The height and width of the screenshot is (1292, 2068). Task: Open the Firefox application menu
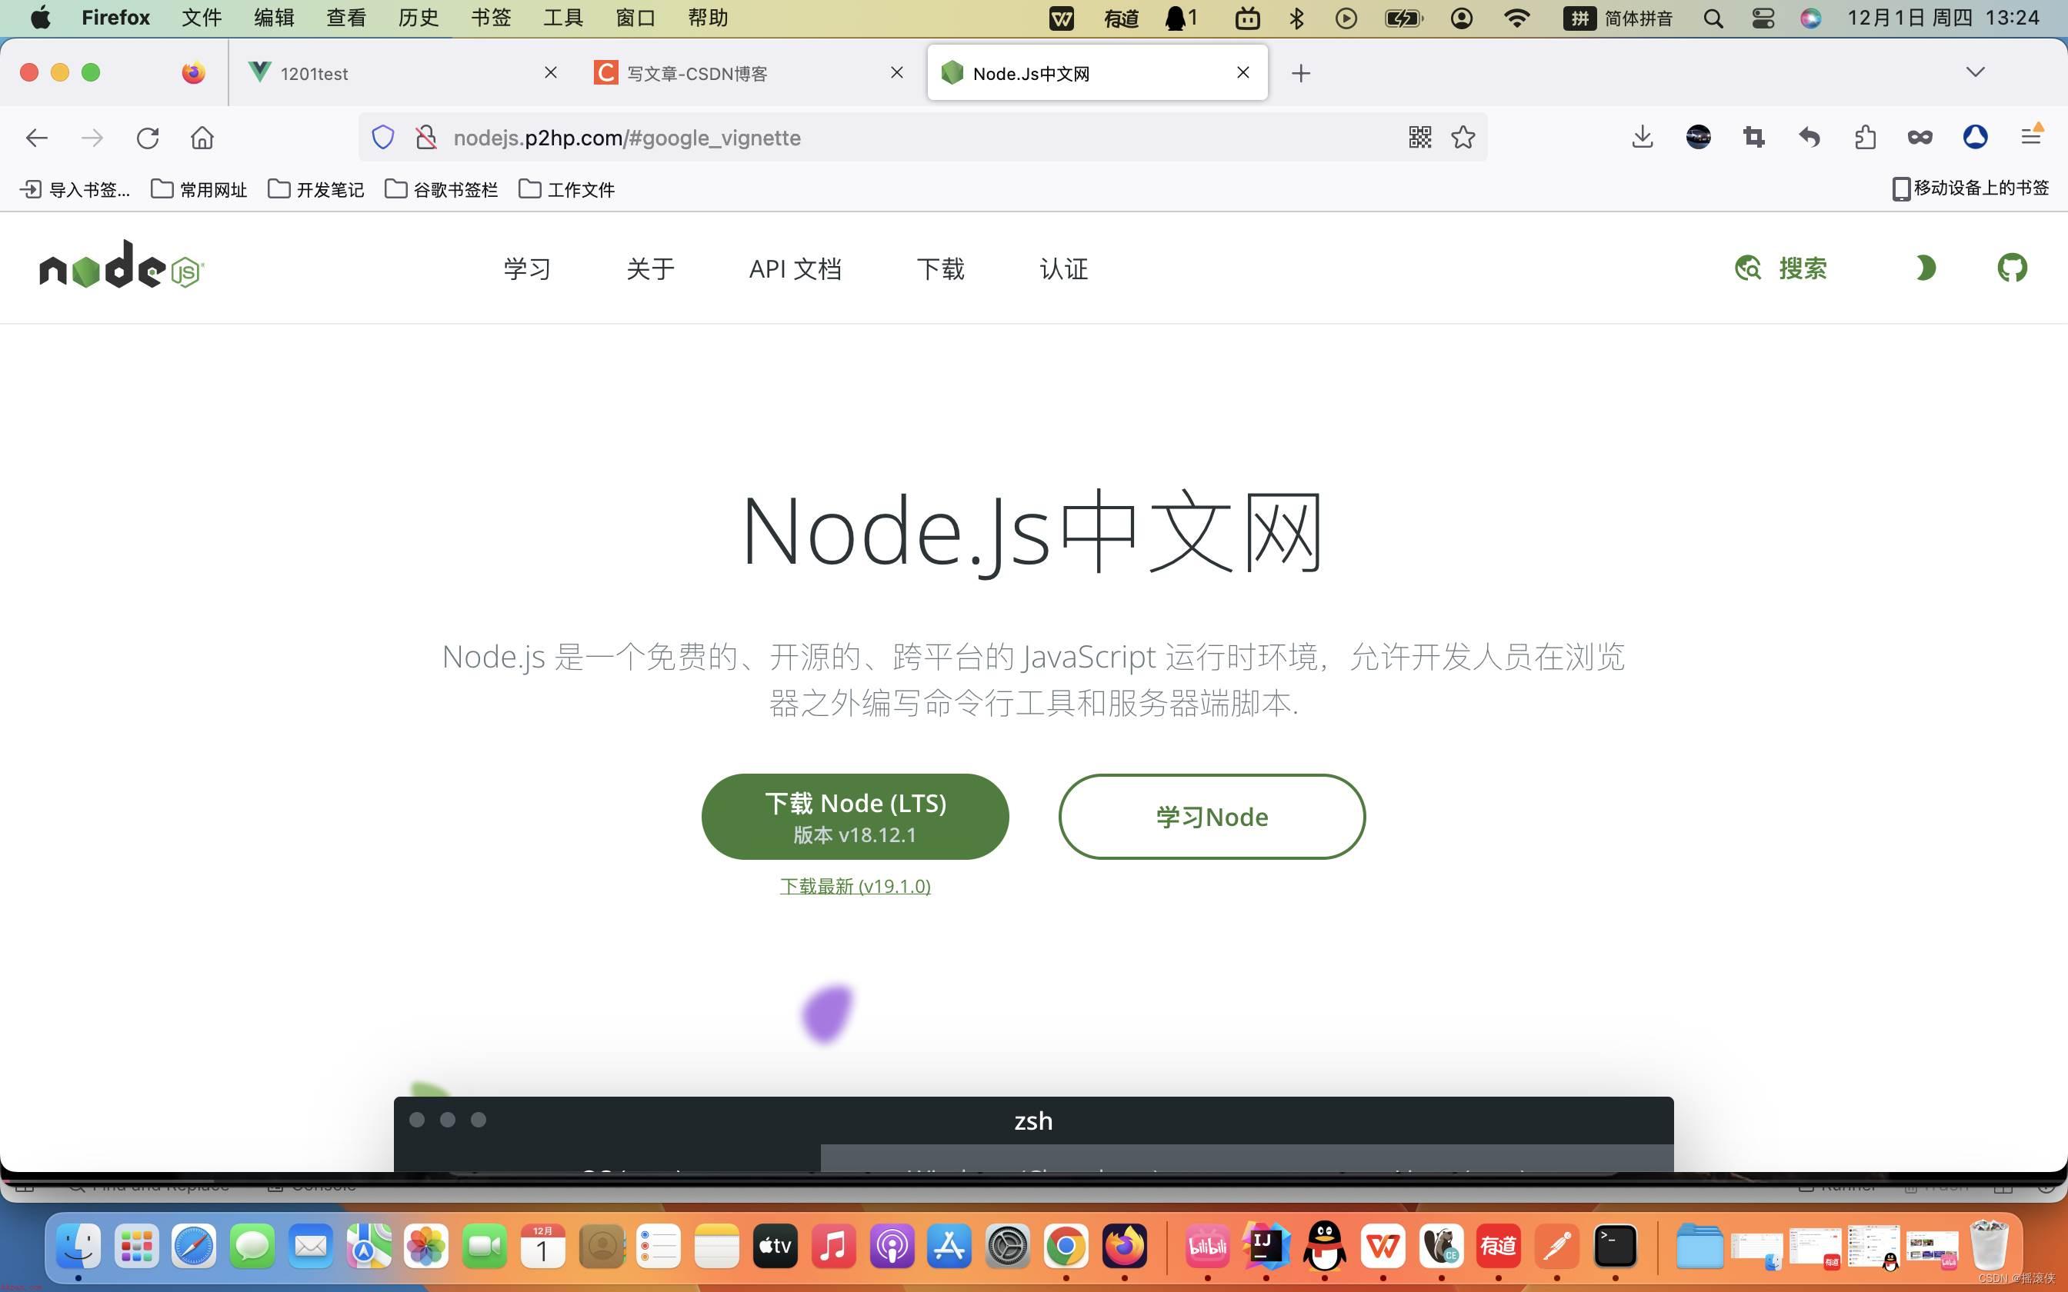(2031, 136)
